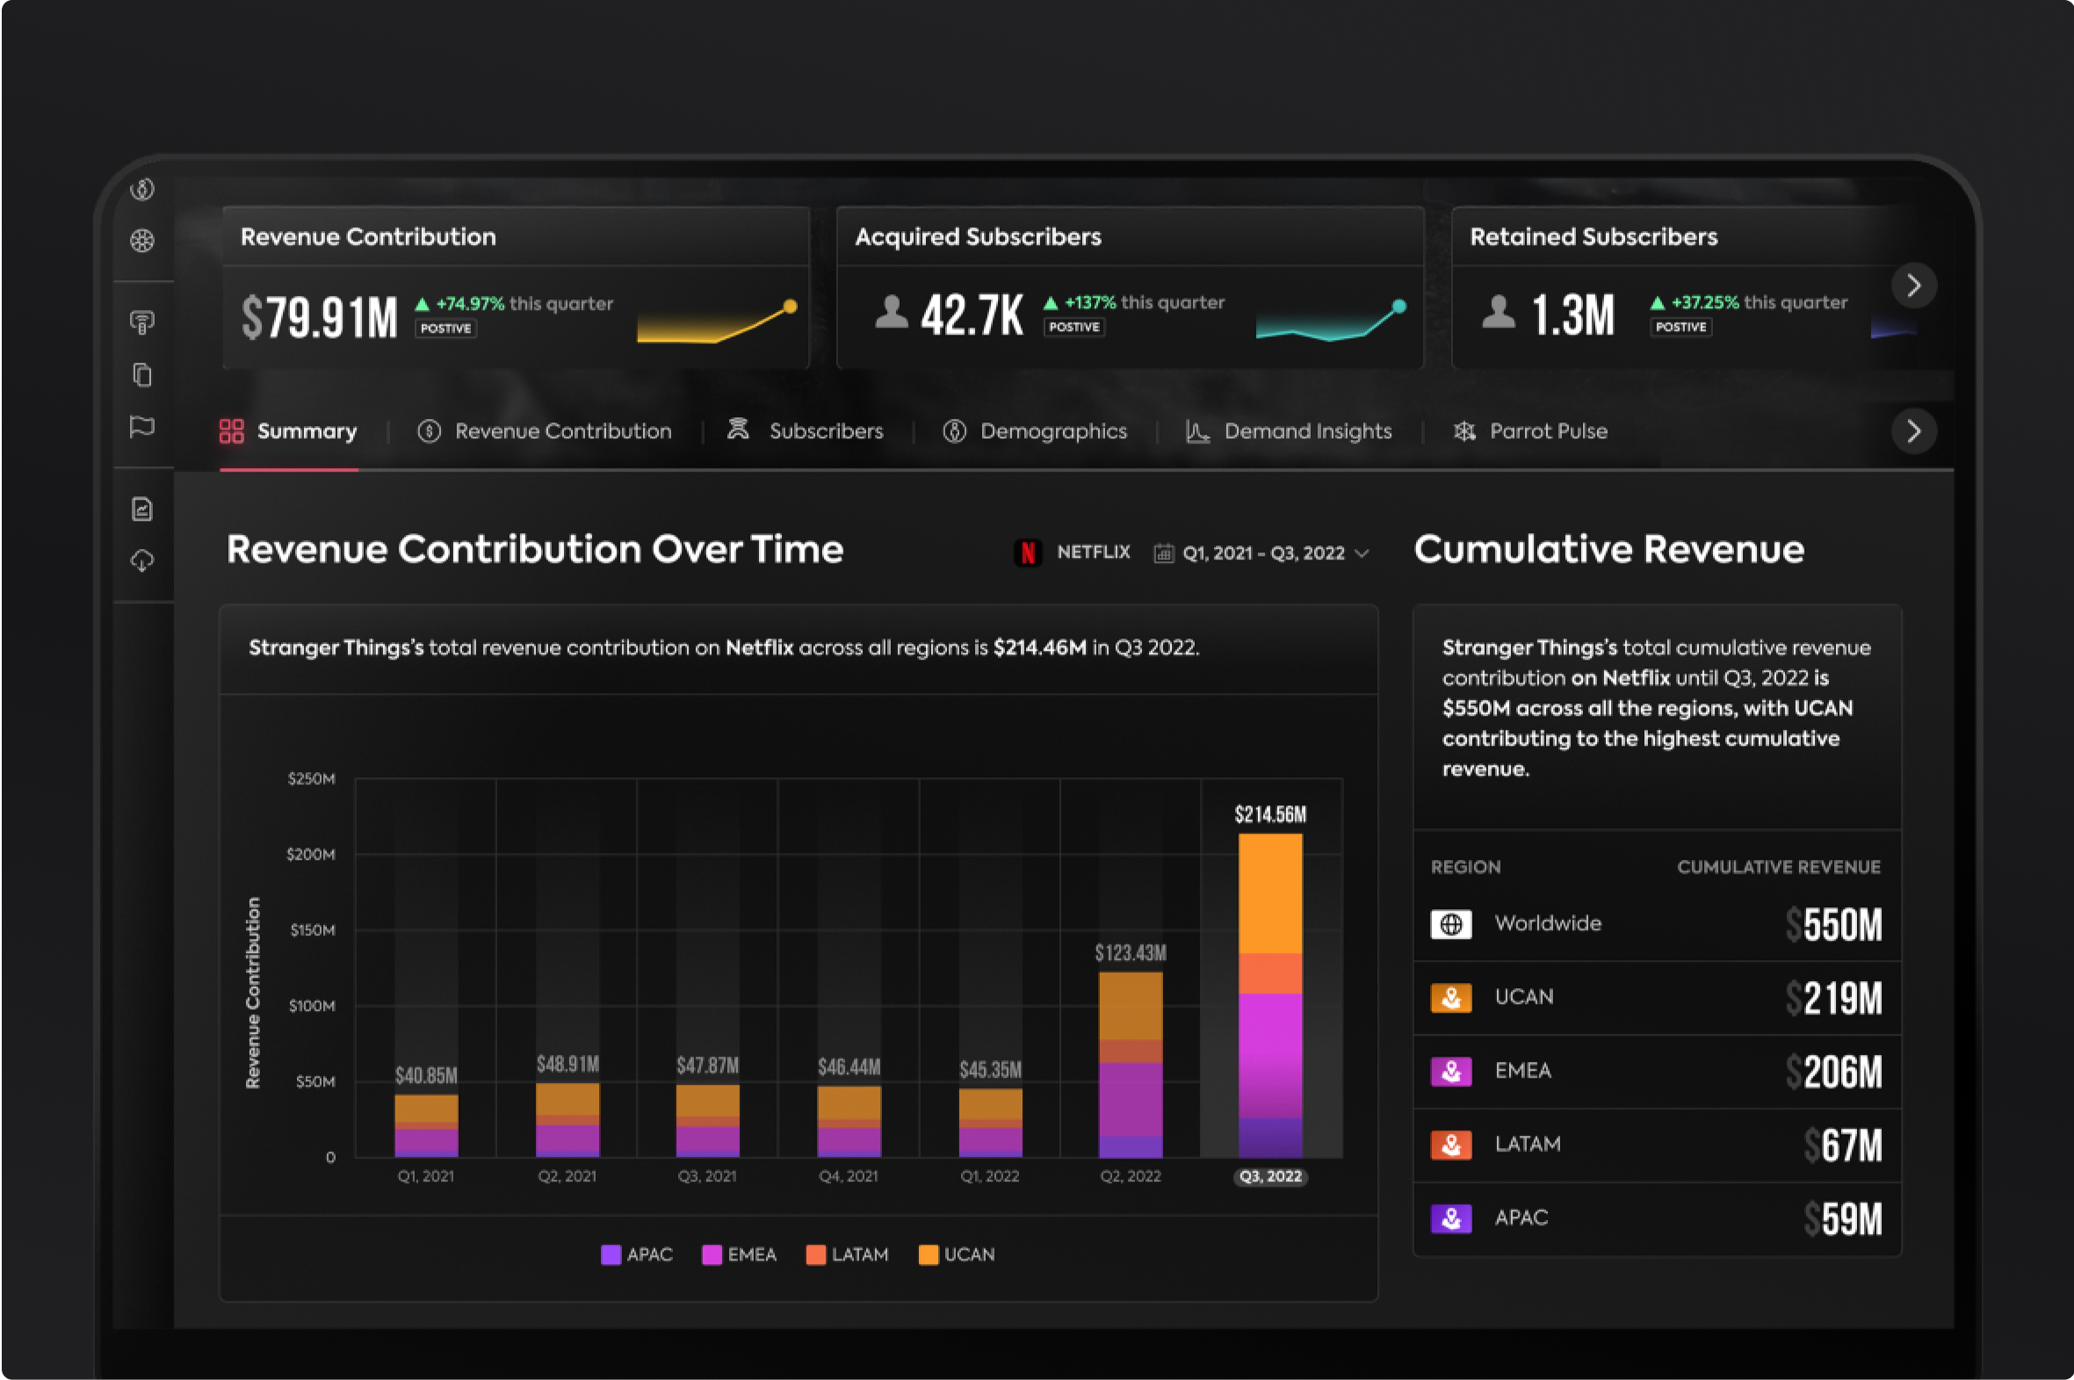Click the Summary grid icon
Viewport: 2074px width, 1380px height.
[231, 430]
